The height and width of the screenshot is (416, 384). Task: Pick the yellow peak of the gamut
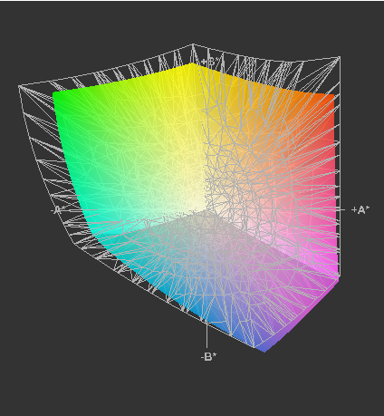point(191,65)
